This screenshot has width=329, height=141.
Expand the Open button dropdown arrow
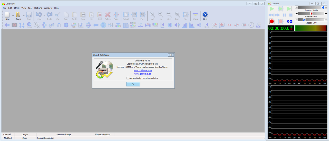[x=24, y=16]
